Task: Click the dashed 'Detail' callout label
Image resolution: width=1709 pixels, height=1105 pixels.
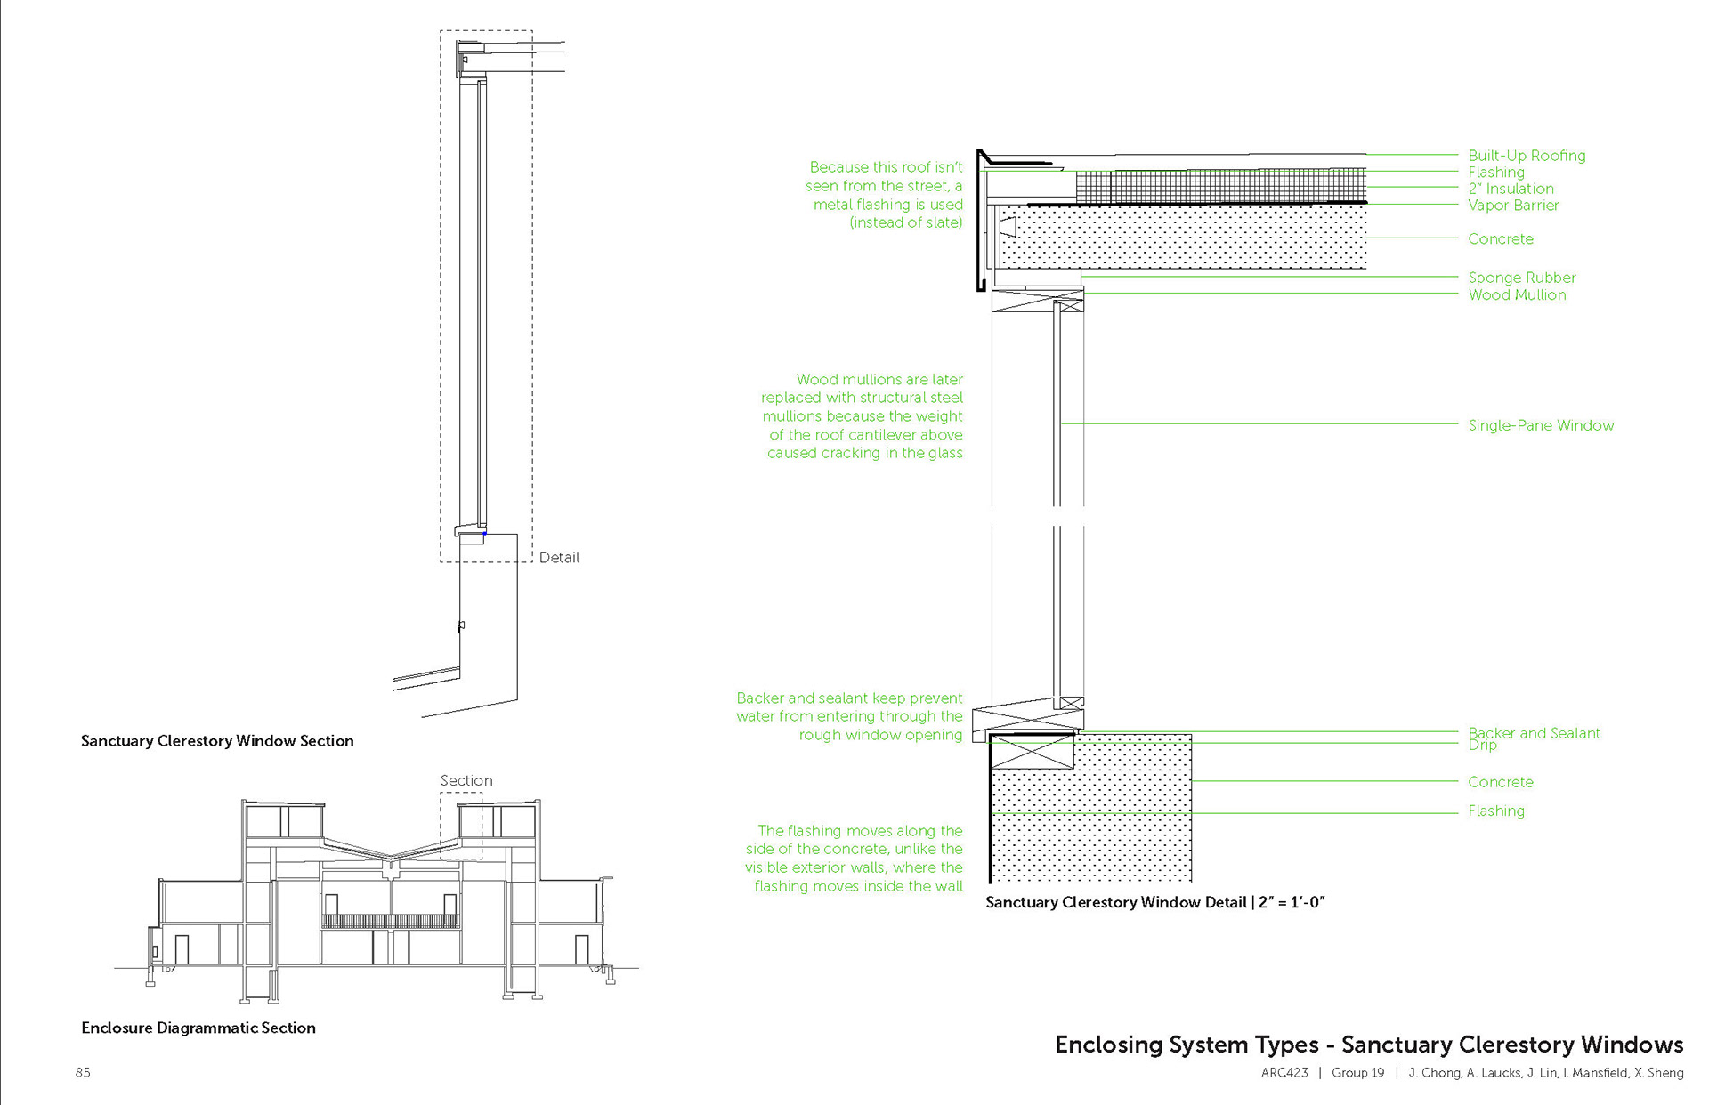Action: (x=559, y=558)
